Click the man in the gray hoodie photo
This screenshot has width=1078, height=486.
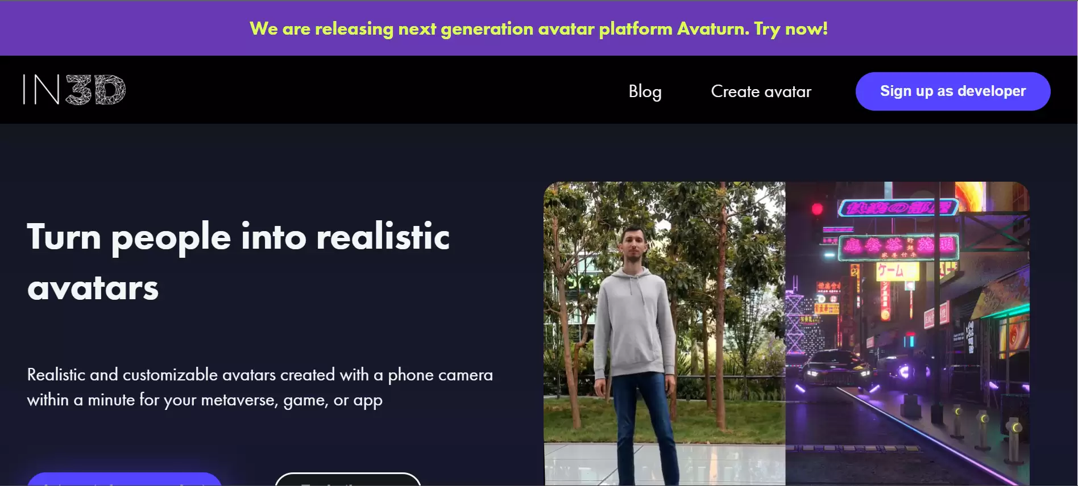tap(664, 333)
